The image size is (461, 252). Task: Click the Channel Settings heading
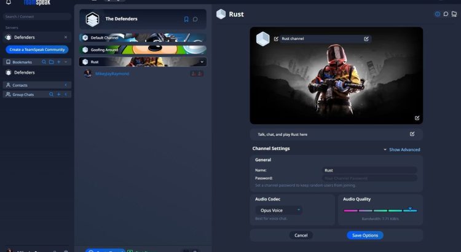click(271, 149)
